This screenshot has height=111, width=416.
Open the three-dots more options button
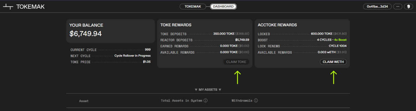coord(398,6)
